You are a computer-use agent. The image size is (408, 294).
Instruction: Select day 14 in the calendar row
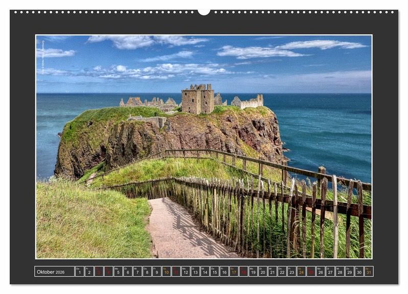[205, 272]
